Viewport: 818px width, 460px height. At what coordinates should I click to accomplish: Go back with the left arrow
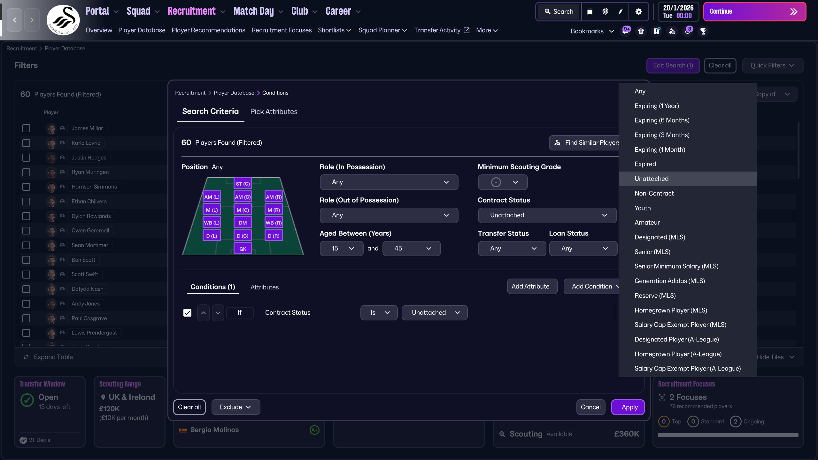click(x=15, y=20)
